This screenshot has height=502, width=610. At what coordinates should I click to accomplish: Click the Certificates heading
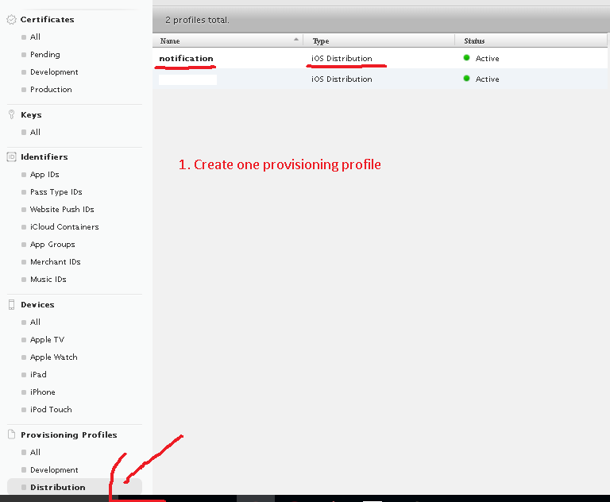point(47,19)
